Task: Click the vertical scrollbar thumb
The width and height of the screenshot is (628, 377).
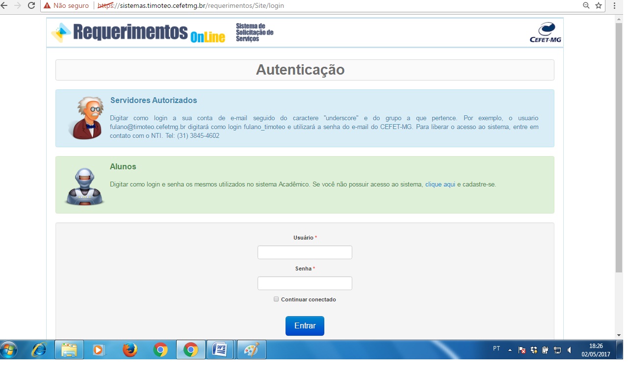Action: pos(619,147)
